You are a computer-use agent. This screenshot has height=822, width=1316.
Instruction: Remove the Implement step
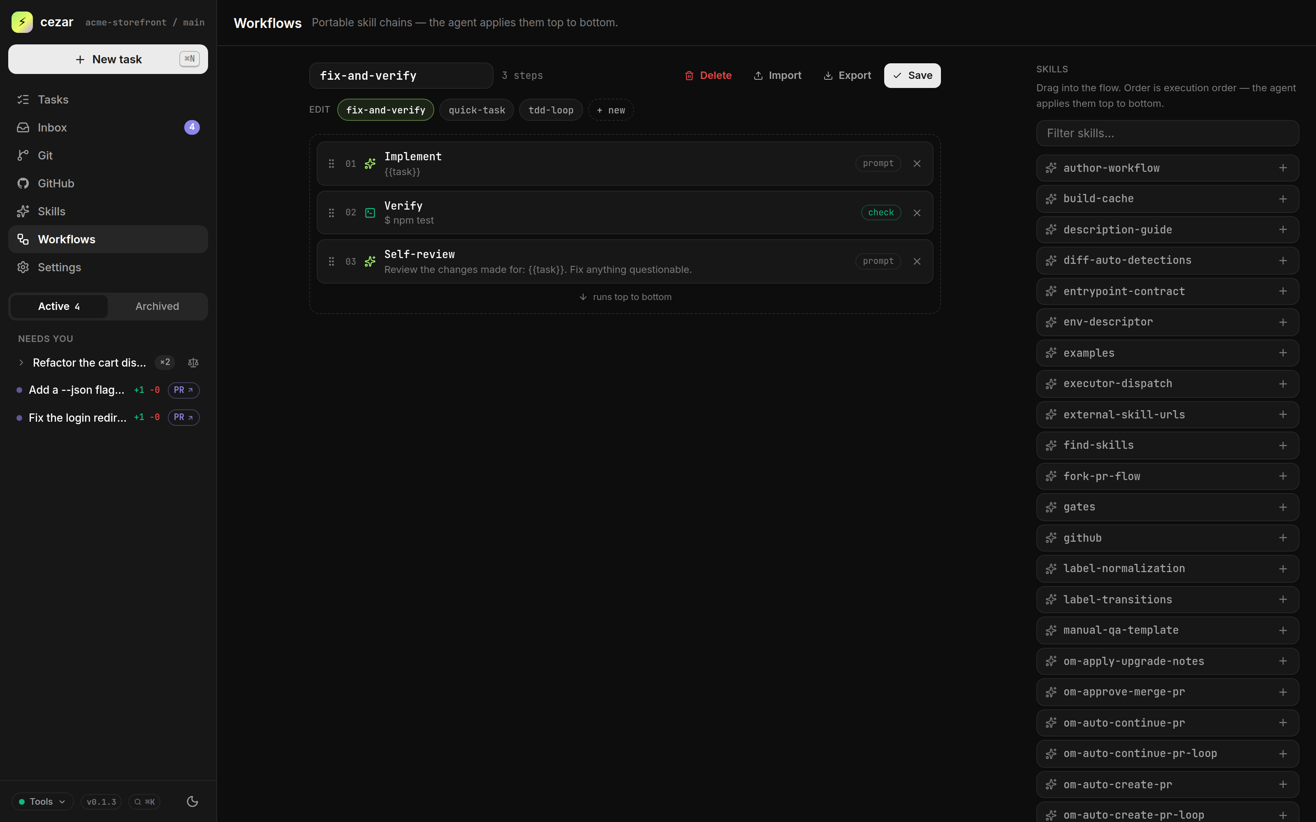point(917,164)
